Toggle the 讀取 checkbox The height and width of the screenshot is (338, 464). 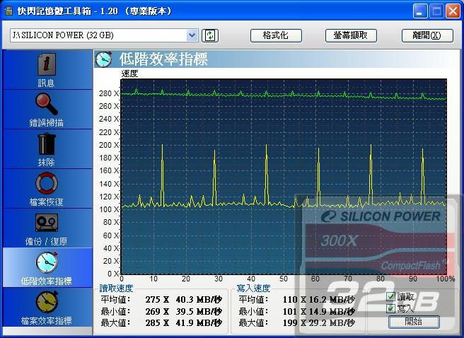pos(391,296)
